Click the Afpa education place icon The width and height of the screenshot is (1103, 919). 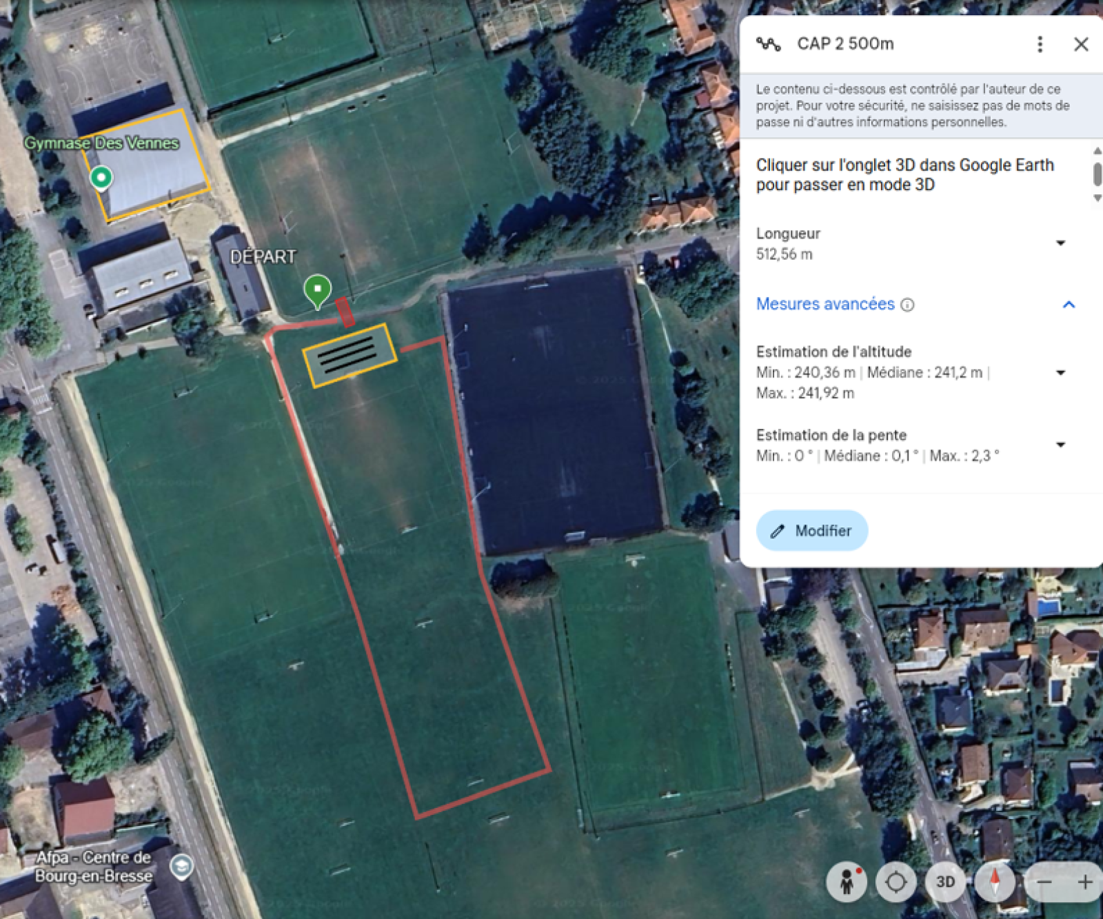pyautogui.click(x=182, y=867)
